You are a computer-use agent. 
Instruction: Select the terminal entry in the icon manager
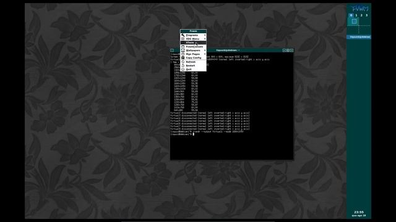pyautogui.click(x=359, y=37)
